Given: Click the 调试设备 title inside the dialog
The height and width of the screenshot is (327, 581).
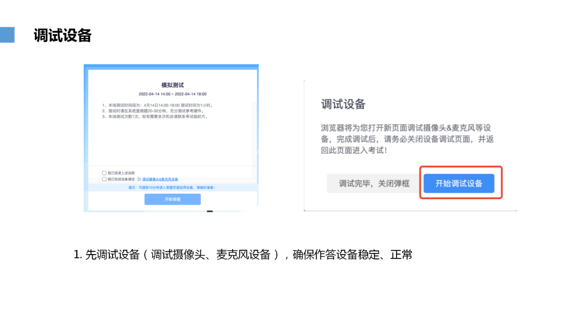Looking at the screenshot, I should coord(343,104).
